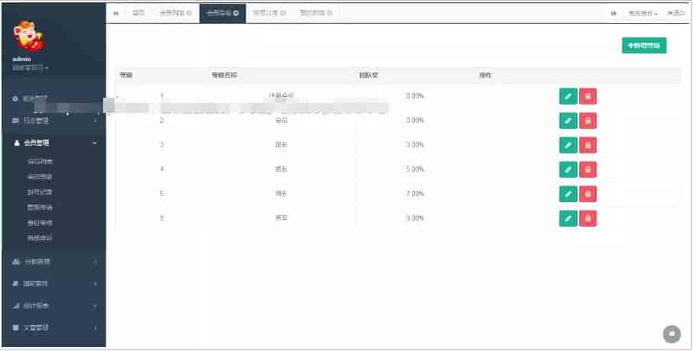Image resolution: width=693 pixels, height=351 pixels.
Task: Click the 9.00% team award value
Action: (x=415, y=218)
